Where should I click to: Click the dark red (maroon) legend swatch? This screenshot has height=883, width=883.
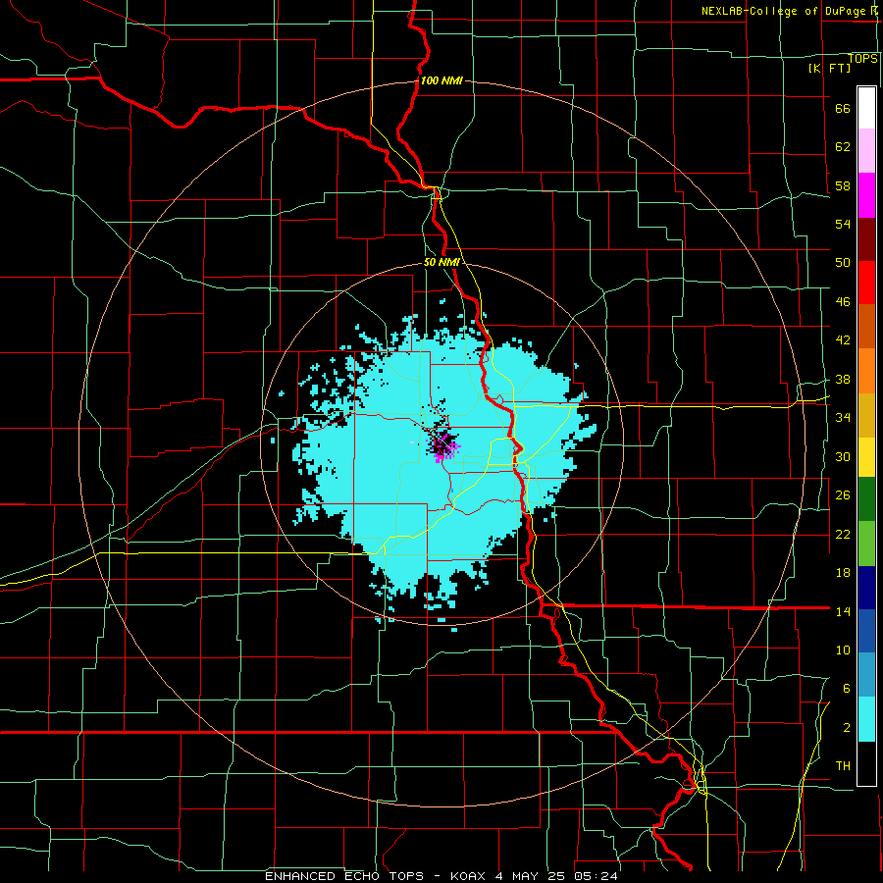pyautogui.click(x=866, y=240)
